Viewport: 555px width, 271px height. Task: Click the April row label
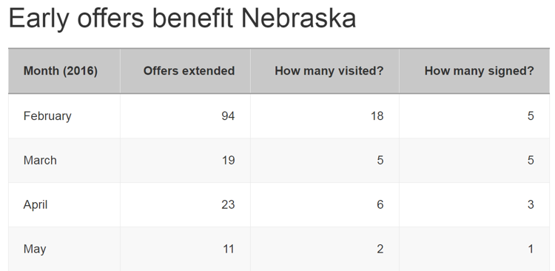(x=36, y=205)
